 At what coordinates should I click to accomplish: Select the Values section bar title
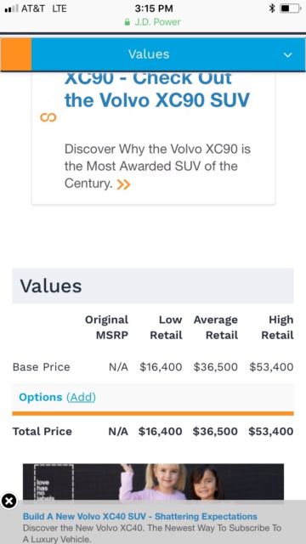pos(149,54)
